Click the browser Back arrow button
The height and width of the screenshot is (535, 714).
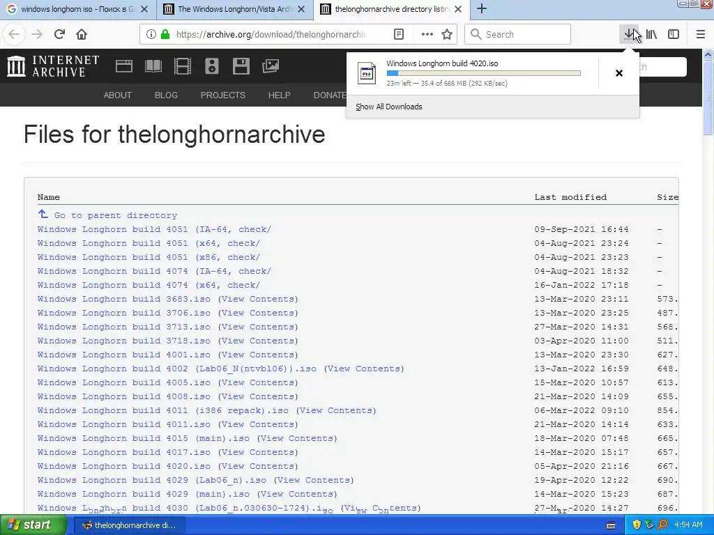click(x=14, y=34)
